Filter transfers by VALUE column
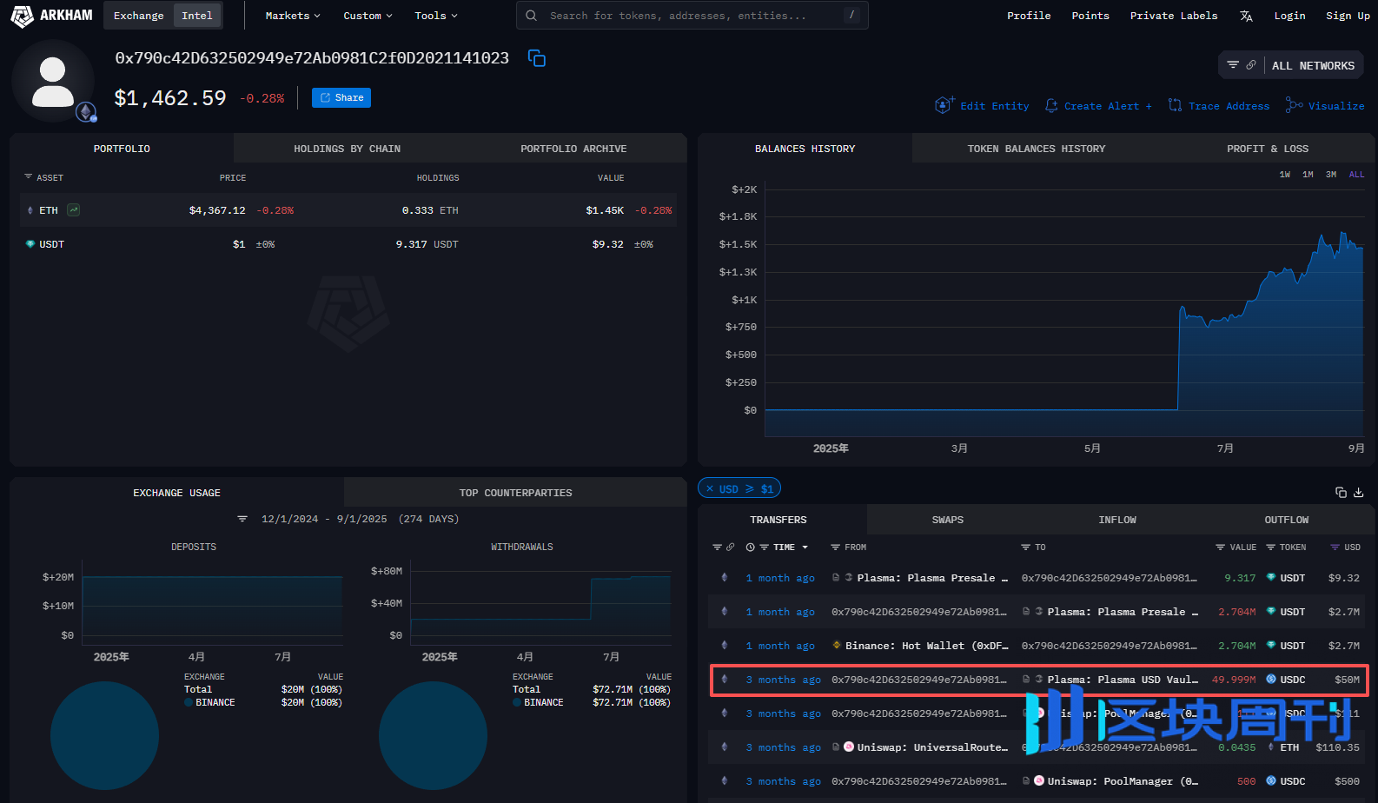The width and height of the screenshot is (1378, 803). [1220, 547]
